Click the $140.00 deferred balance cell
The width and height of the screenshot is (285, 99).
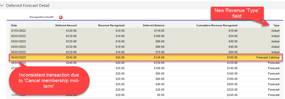[x=159, y=57]
